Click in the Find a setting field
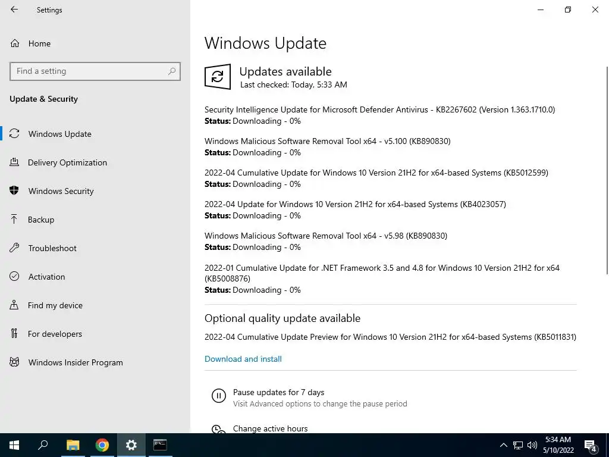609x457 pixels. 95,71
